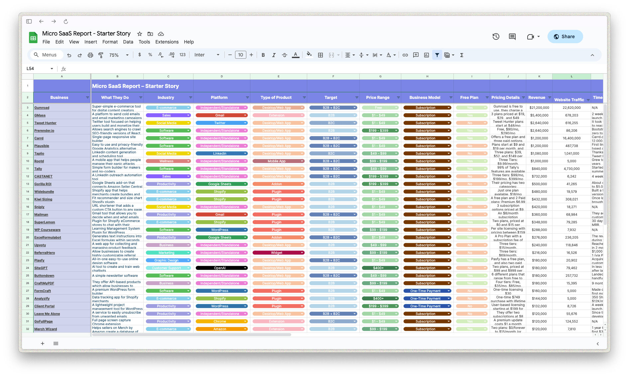Open the Industry column filter dropdown
629x377 pixels.
pos(190,98)
